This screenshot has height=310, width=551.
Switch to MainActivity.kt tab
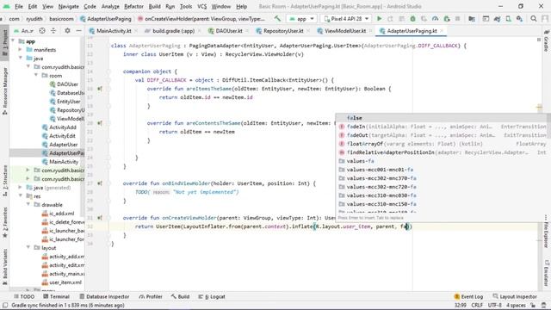pyautogui.click(x=114, y=31)
